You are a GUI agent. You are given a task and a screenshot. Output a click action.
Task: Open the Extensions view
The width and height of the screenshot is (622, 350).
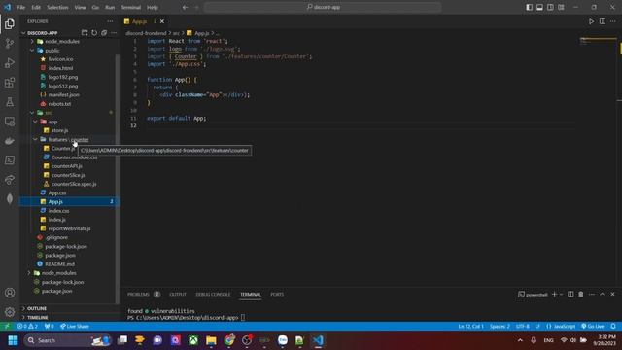pos(10,82)
